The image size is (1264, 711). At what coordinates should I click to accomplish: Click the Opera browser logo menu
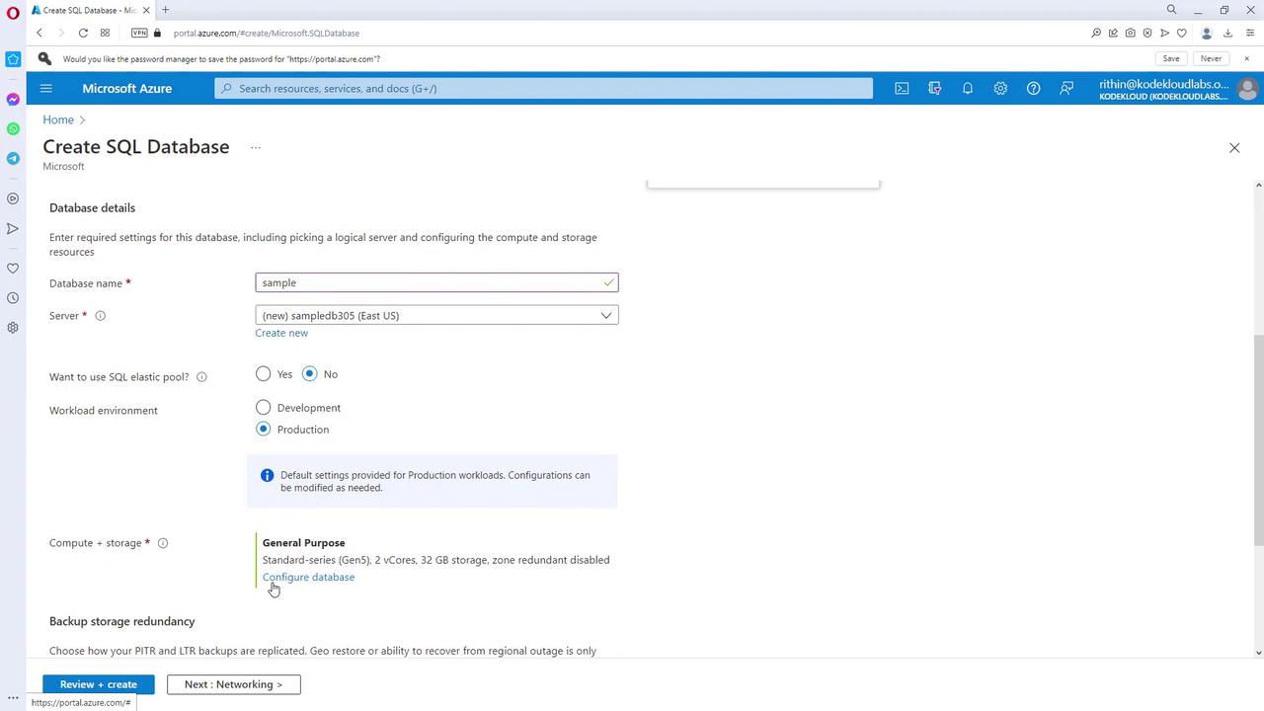[12, 12]
